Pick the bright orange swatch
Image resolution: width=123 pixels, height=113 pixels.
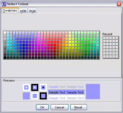pos(61,45)
